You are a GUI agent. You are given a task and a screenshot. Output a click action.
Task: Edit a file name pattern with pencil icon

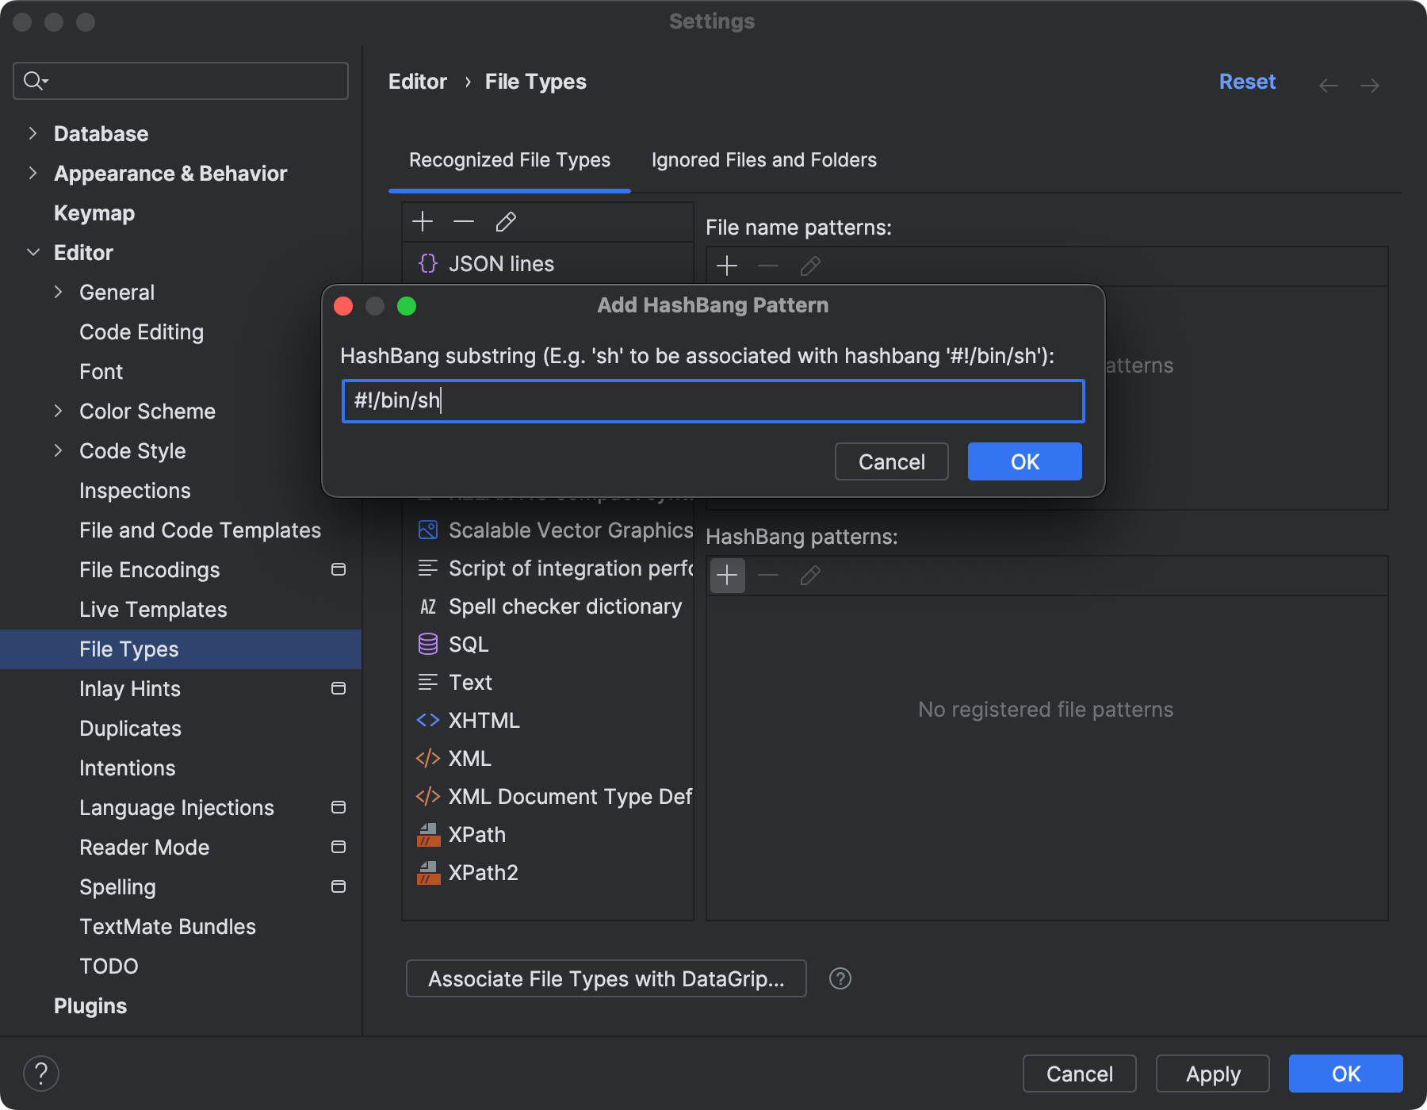(x=809, y=266)
